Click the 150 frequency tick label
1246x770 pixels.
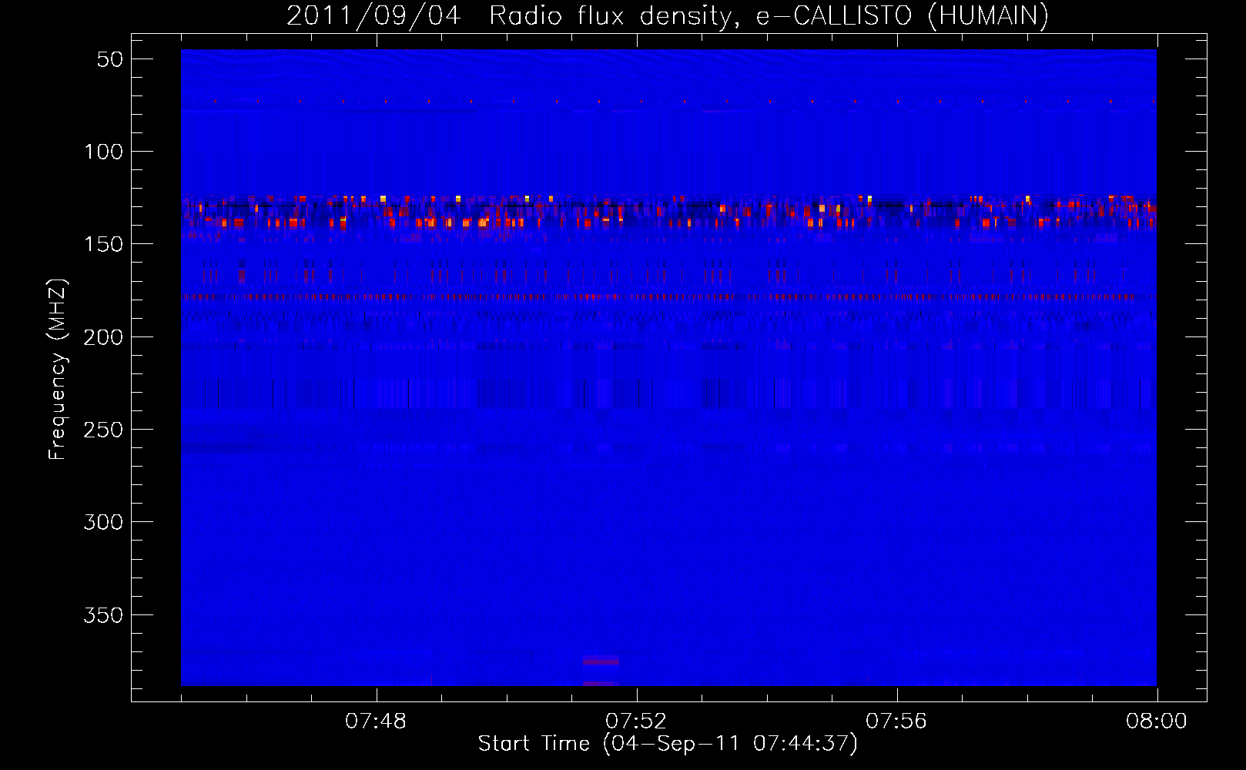tap(104, 244)
